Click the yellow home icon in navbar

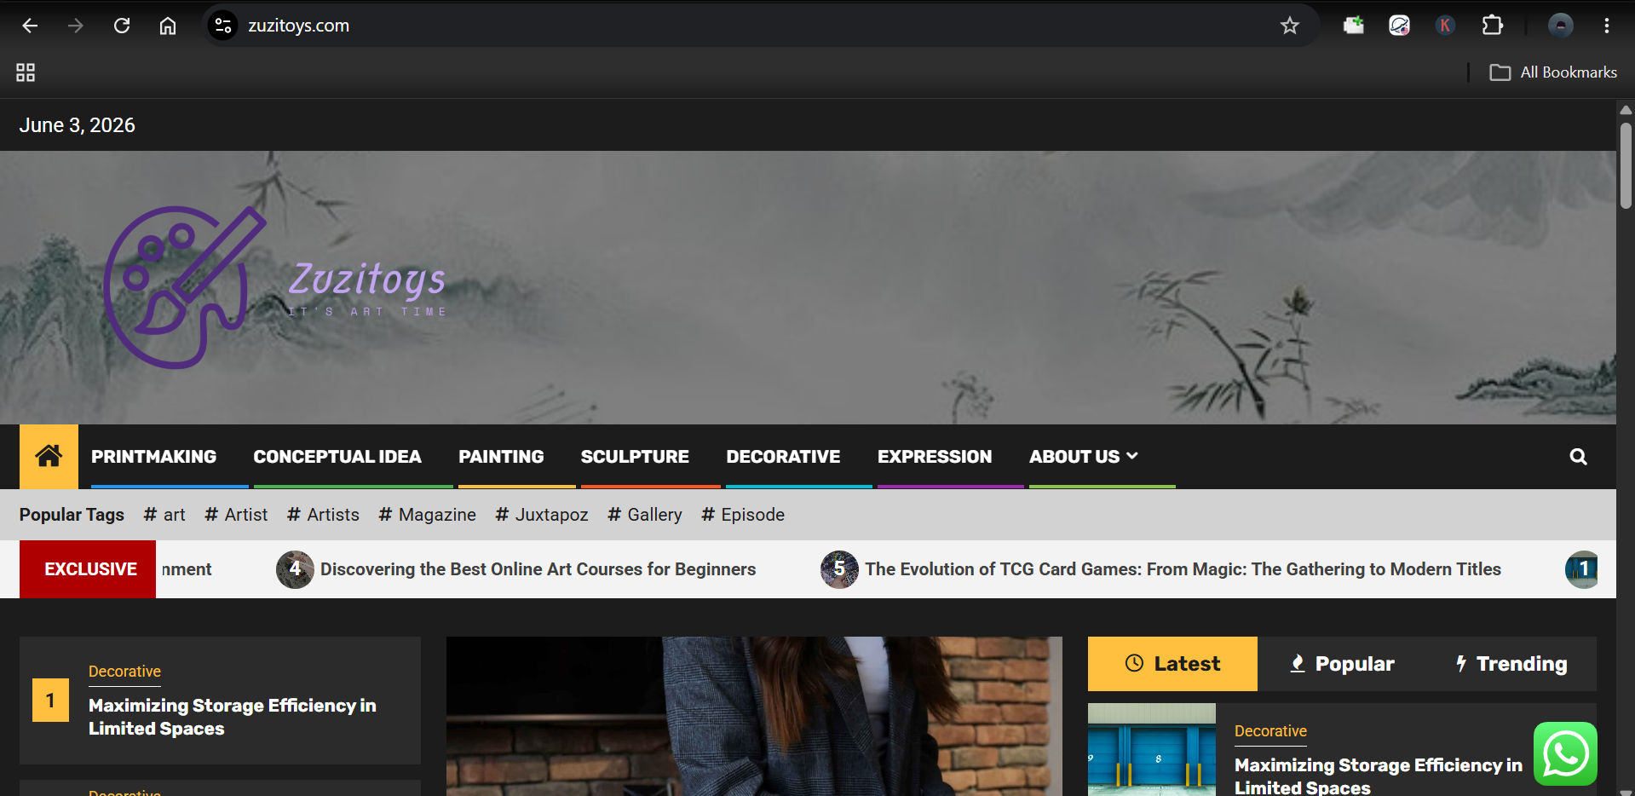coord(49,456)
